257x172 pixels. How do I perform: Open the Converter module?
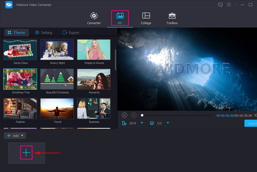point(94,18)
